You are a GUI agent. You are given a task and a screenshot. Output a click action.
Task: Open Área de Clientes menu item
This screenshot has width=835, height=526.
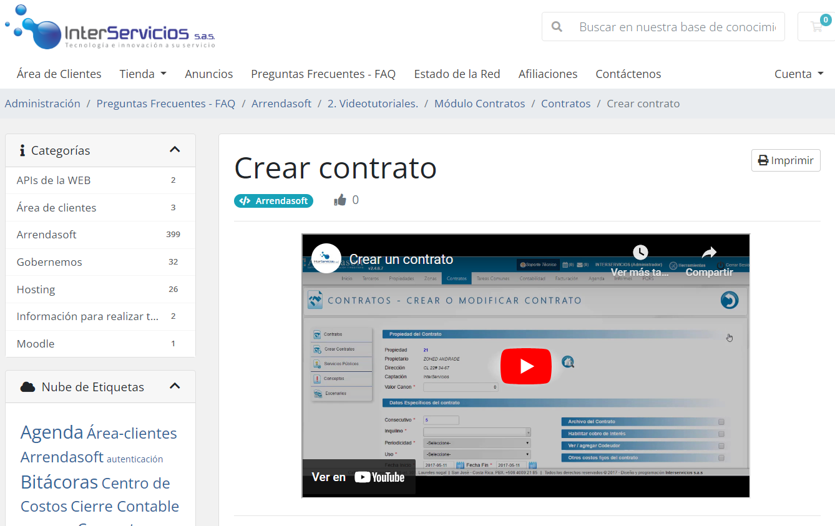[59, 74]
